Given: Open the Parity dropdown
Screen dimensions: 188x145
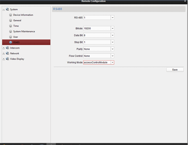Looking at the screenshot, I should pyautogui.click(x=113, y=49).
